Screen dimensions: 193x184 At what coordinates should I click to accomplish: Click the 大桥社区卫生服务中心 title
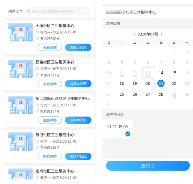(x=55, y=26)
